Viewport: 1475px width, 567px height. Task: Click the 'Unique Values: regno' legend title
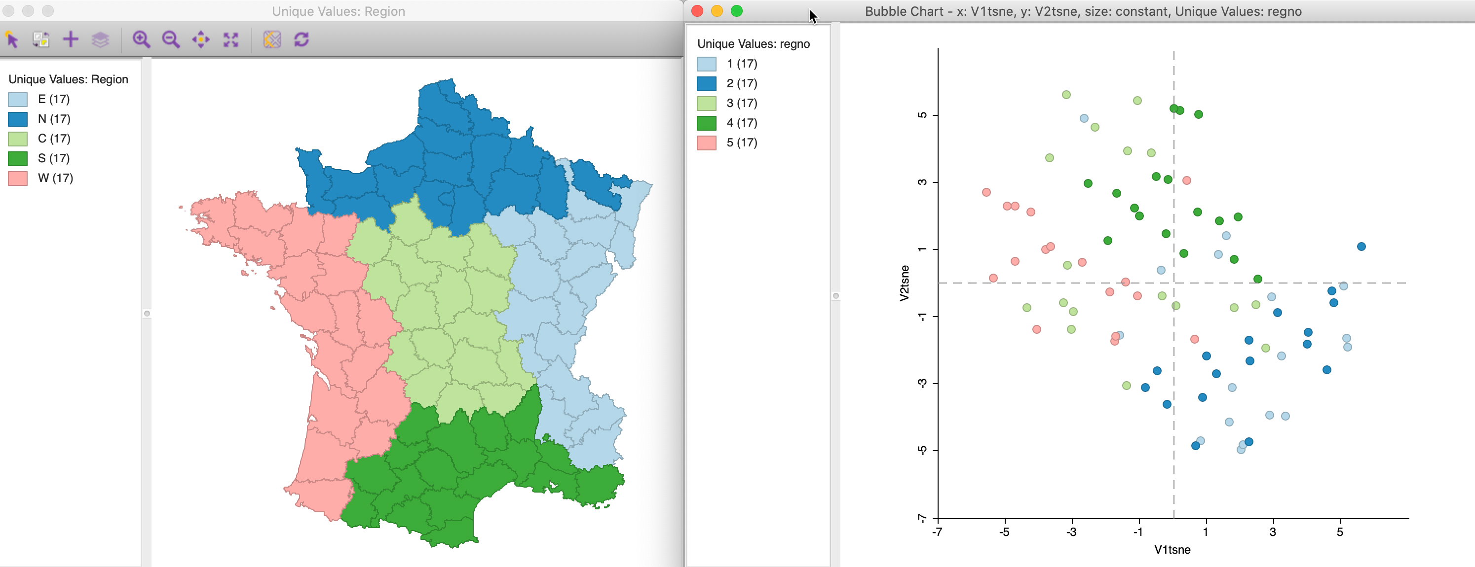point(753,44)
